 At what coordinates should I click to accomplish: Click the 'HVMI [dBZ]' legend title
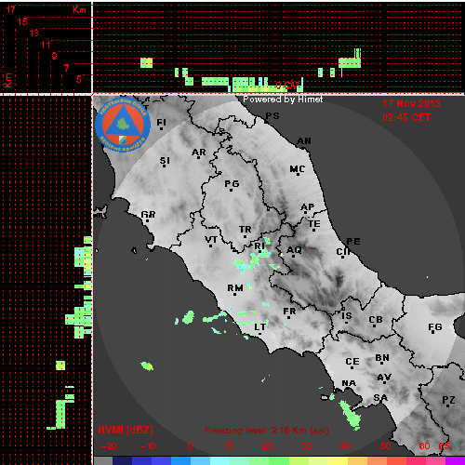pos(126,430)
